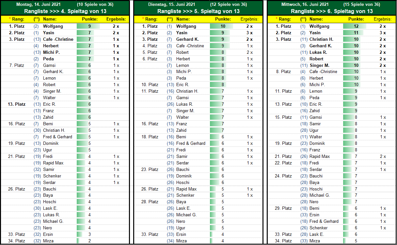Click Wolfgang's 12-point bar in the Mittwoch table
This screenshot has height=245, width=397.
click(x=355, y=26)
